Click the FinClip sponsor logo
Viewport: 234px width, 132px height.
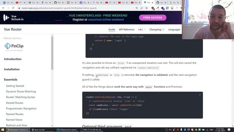(x=14, y=47)
